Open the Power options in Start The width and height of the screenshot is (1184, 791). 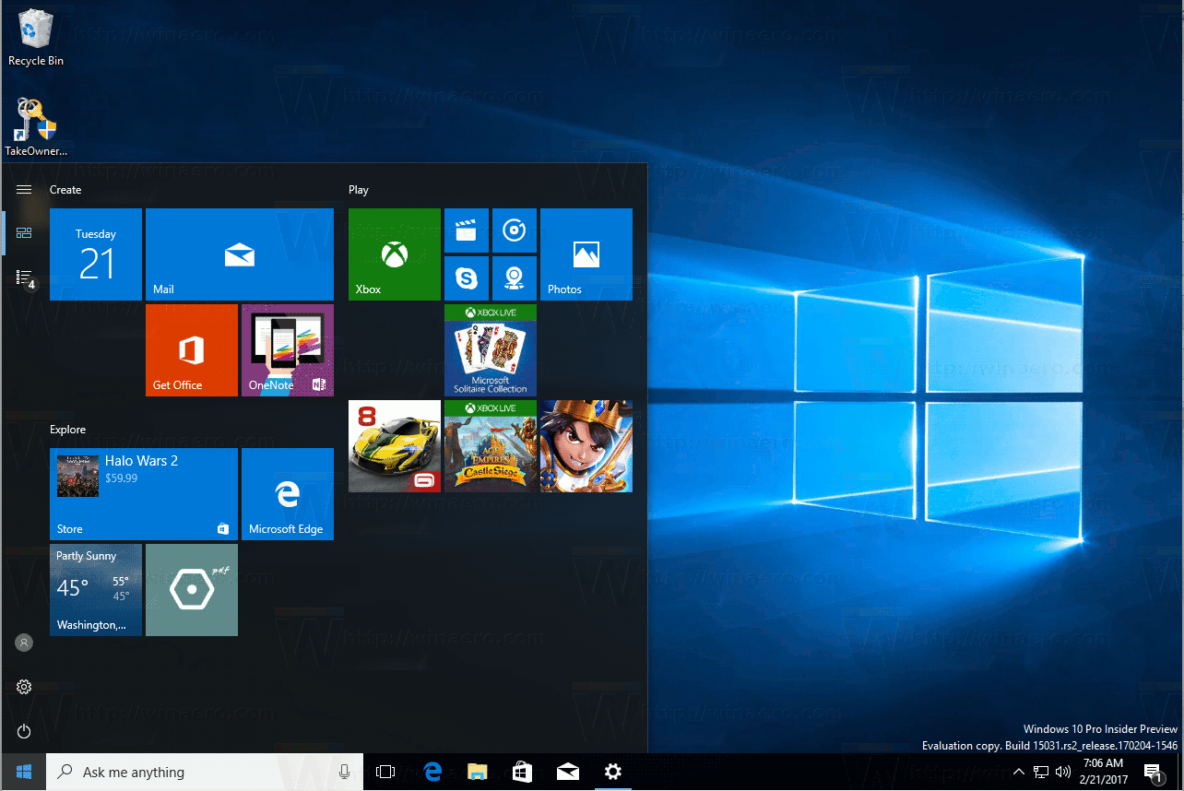coord(24,731)
